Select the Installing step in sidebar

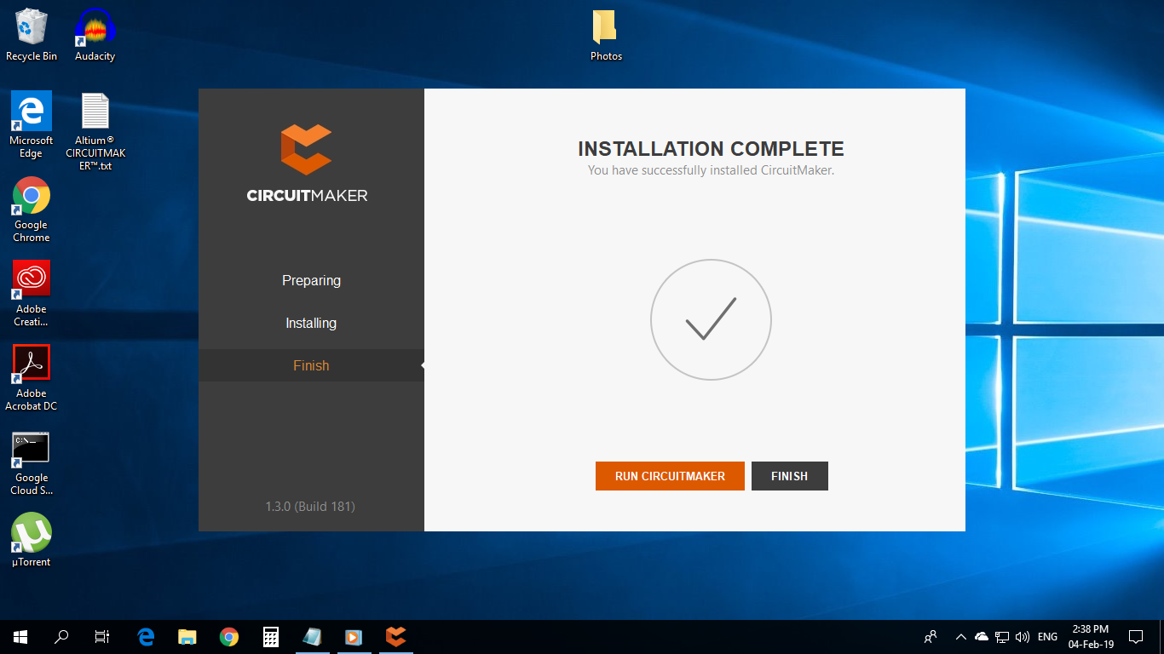pos(311,323)
